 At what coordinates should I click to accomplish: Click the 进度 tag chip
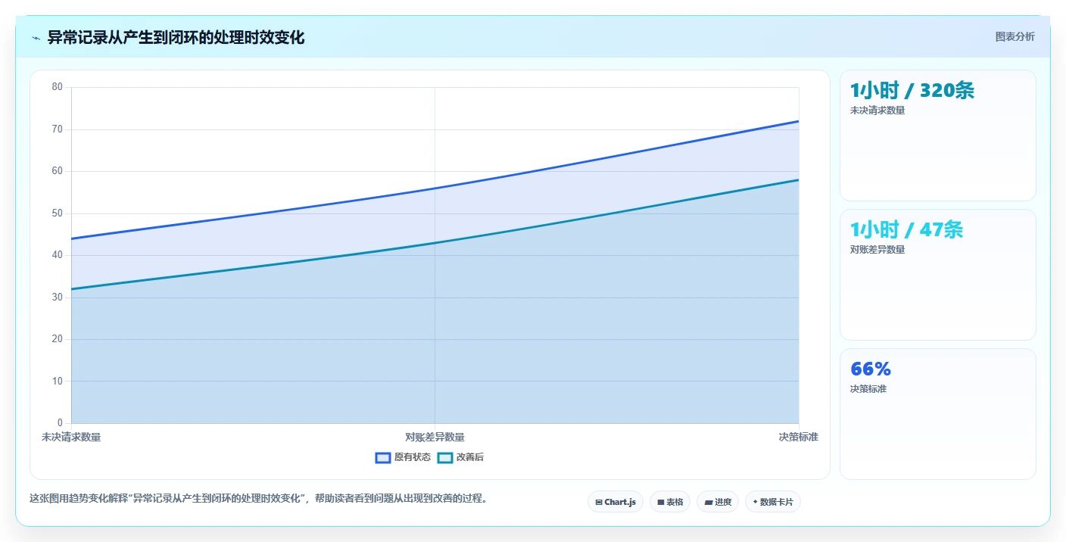(718, 502)
